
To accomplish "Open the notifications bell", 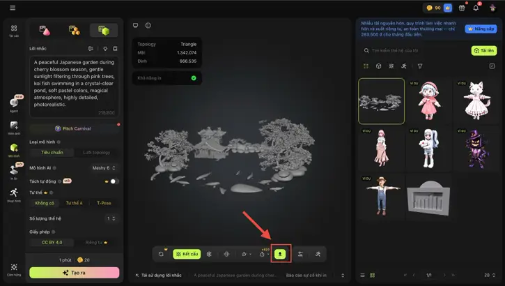I will (x=476, y=8).
